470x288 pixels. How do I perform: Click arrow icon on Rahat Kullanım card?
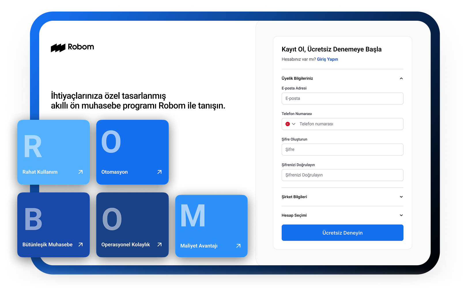tap(81, 172)
